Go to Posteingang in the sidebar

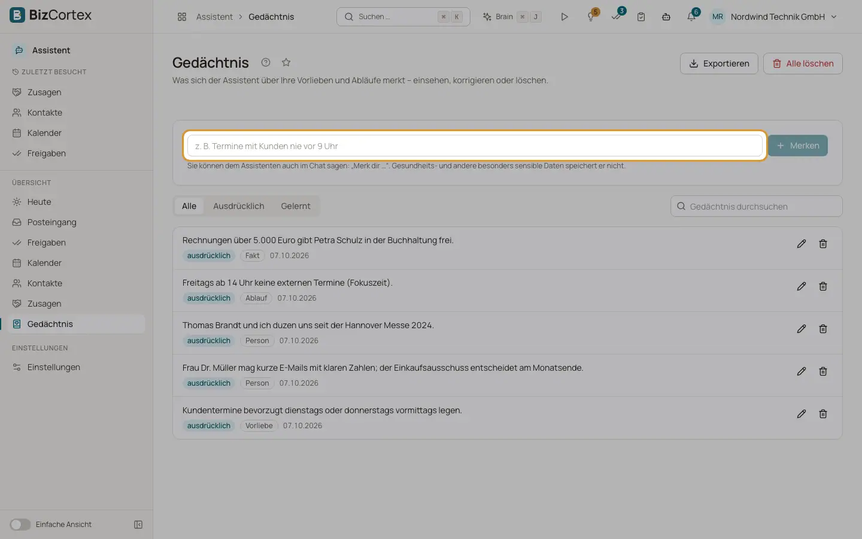click(x=77, y=222)
